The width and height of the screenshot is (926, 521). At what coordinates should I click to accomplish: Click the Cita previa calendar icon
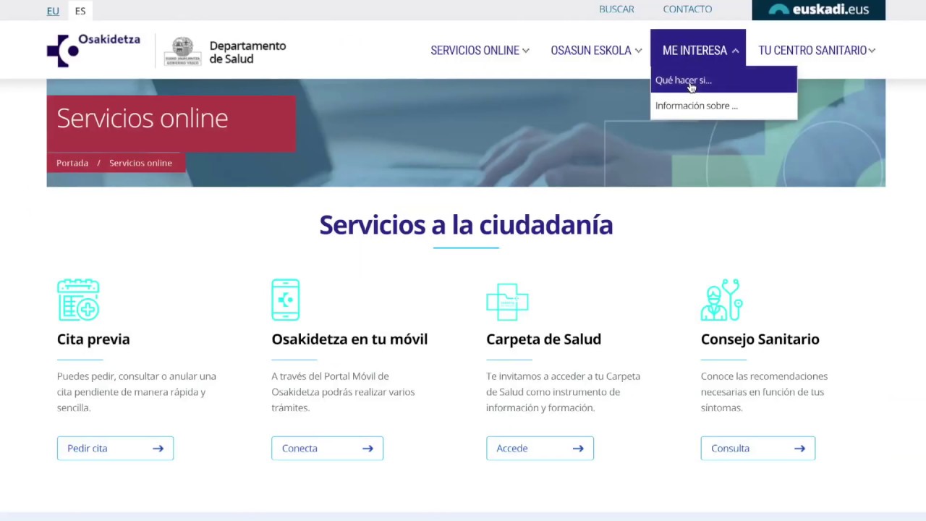[x=78, y=300]
